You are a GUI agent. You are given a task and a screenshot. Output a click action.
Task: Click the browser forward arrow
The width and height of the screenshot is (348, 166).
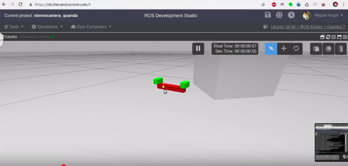pos(12,5)
